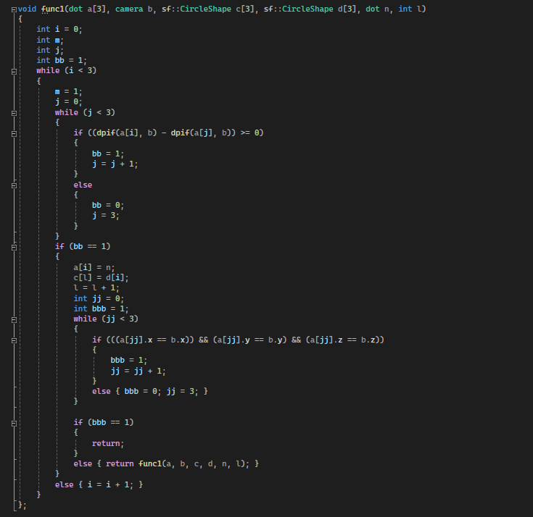Click the 'int jj = 0;' declaration
This screenshot has height=517, width=533.
point(99,299)
